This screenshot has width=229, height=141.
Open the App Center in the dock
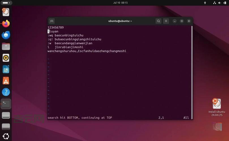(x=6, y=81)
